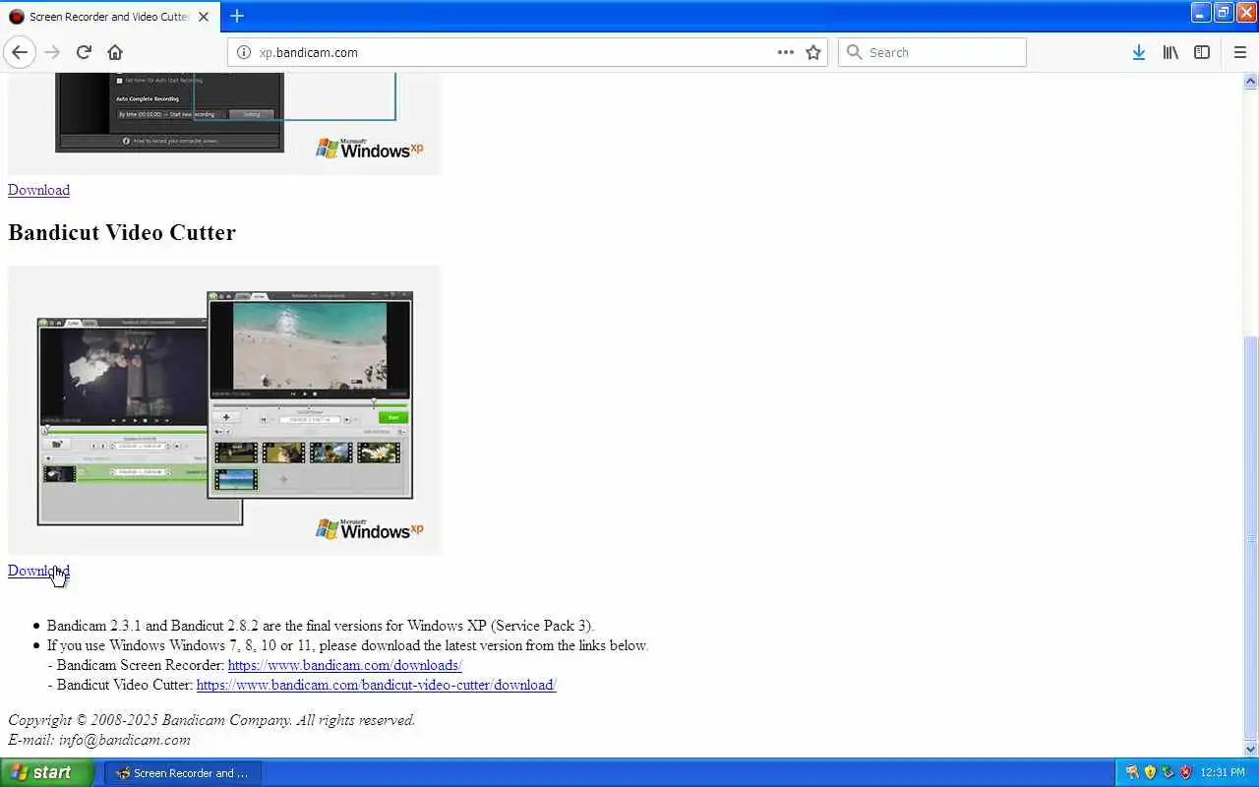The image size is (1259, 787).
Task: Click the safely remove hardware tray icon
Action: click(1168, 772)
